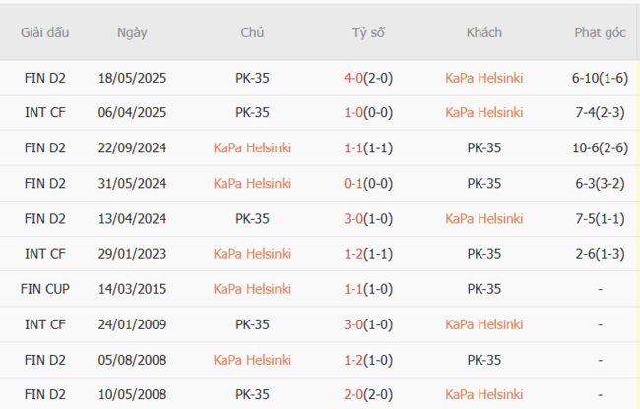The height and width of the screenshot is (409, 640).
Task: Click the 1-1 score on 14/03/2015
Action: (x=353, y=289)
